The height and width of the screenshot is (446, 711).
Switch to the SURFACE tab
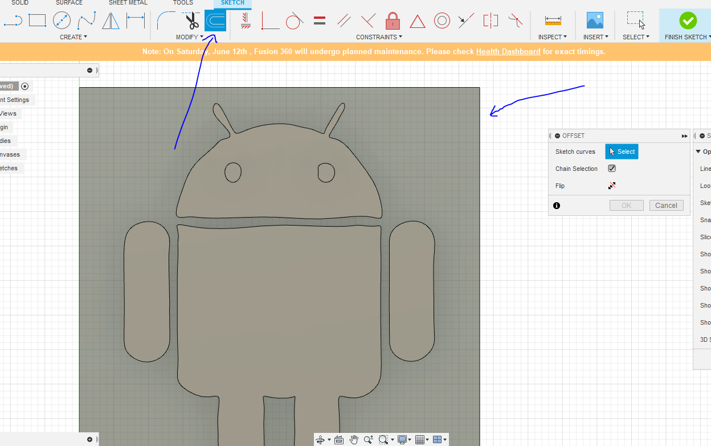pyautogui.click(x=69, y=3)
